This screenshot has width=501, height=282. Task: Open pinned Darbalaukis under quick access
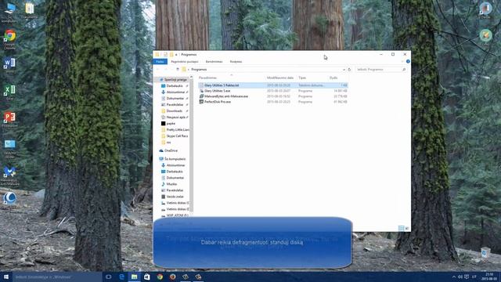175,85
